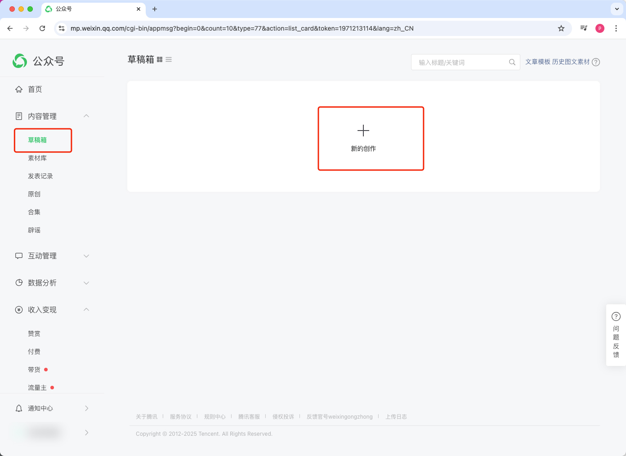626x456 pixels.
Task: Open help question mark beside 历史图文素材
Action: [596, 62]
